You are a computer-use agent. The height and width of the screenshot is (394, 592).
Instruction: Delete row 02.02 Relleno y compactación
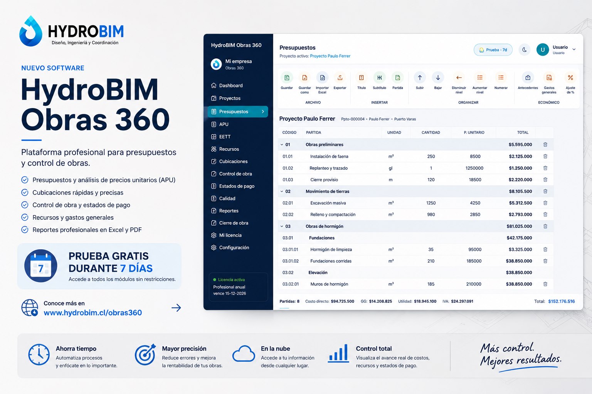point(545,214)
